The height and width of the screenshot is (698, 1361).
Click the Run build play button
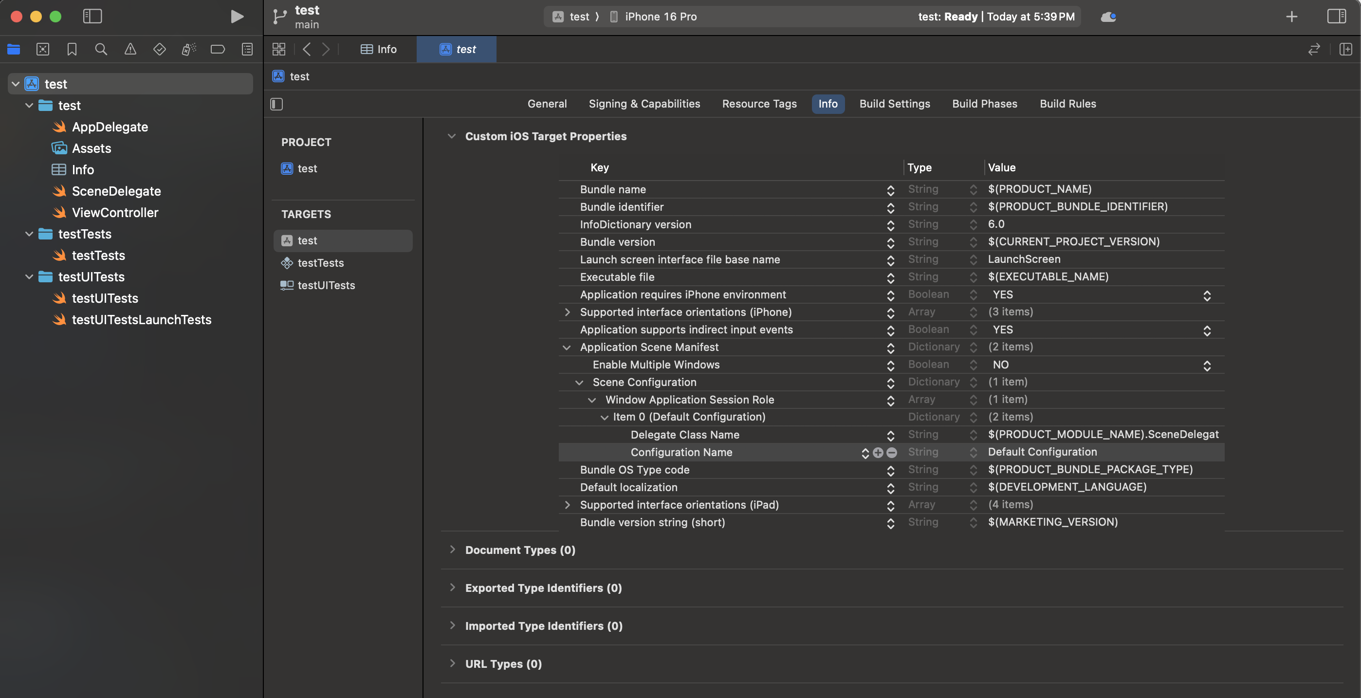237,17
